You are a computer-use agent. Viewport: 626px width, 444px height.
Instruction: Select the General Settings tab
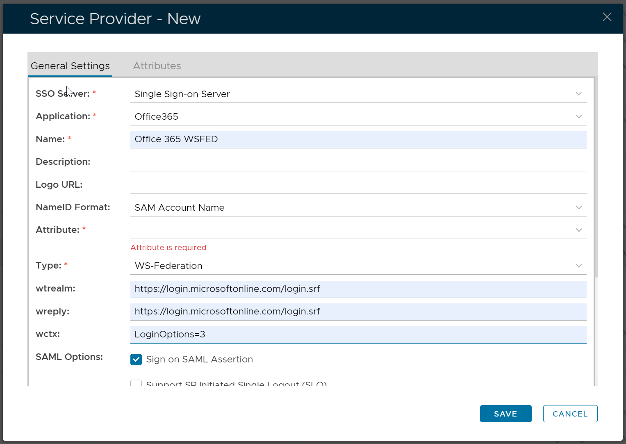click(x=70, y=66)
